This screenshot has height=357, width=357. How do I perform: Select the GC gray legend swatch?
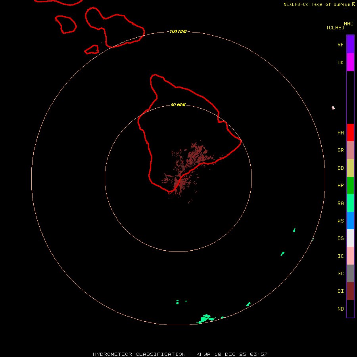(x=350, y=273)
